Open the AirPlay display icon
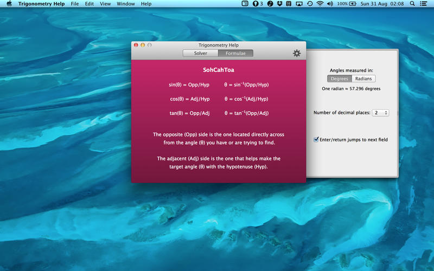Image resolution: width=434 pixels, height=271 pixels. [x=299, y=4]
